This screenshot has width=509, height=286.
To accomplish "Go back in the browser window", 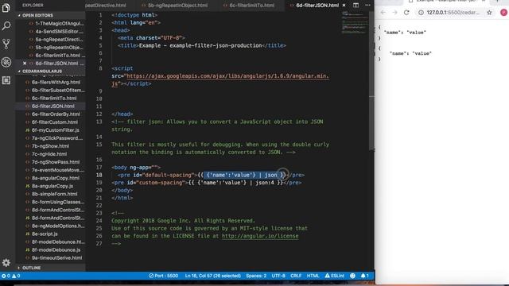I will click(x=383, y=13).
